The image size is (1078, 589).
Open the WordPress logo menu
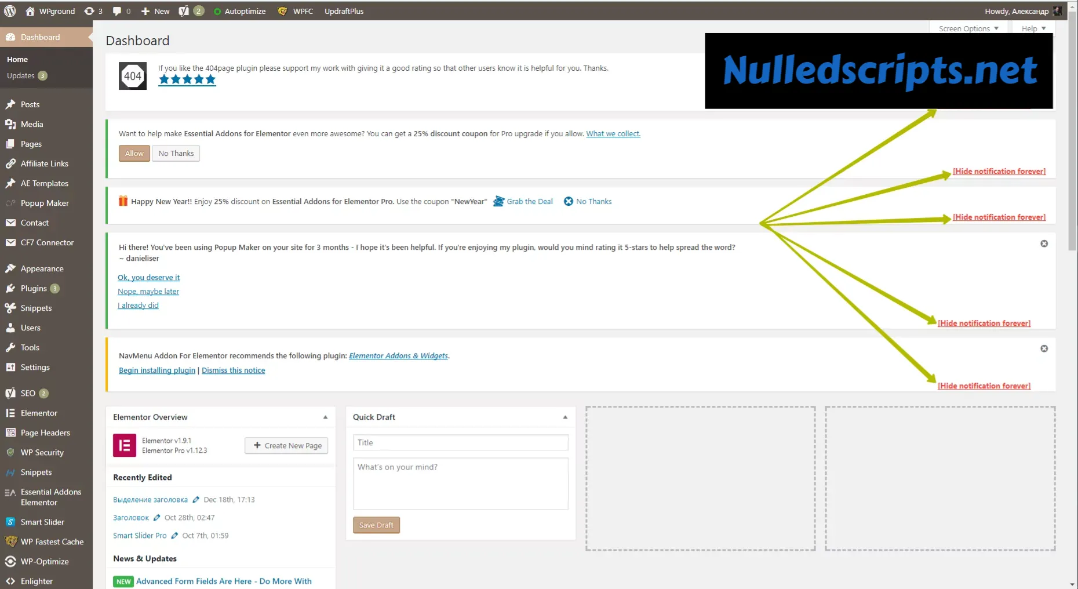pyautogui.click(x=10, y=11)
